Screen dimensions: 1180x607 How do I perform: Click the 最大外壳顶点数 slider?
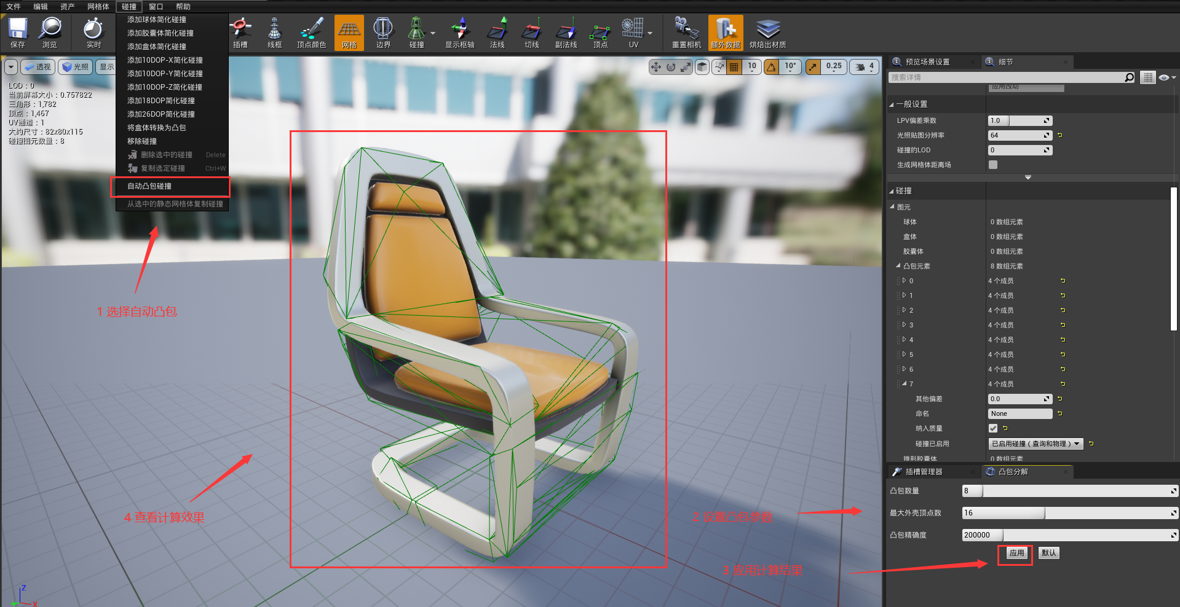(1069, 513)
